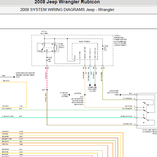The width and height of the screenshot is (157, 157).
Task: Click the 'YEL/ORG' label beside T141
Action: [5, 106]
